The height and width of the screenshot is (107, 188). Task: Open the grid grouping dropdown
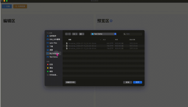(x=82, y=34)
